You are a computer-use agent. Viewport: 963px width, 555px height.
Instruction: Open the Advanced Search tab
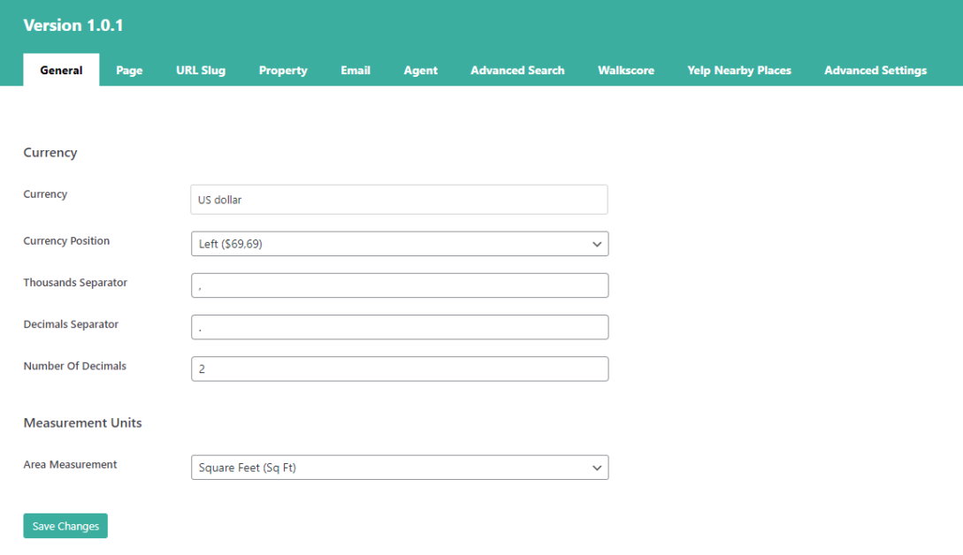click(517, 70)
